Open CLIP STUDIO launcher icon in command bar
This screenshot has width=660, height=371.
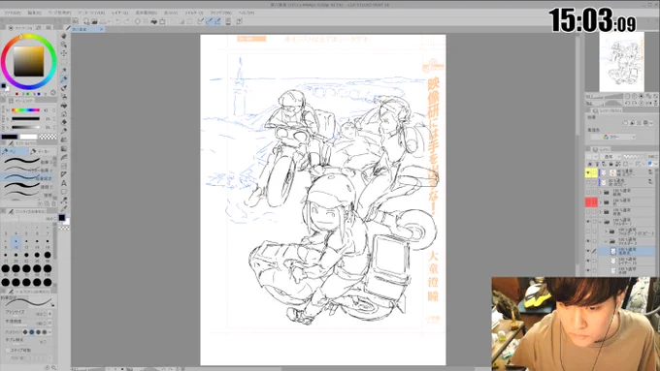click(x=76, y=21)
